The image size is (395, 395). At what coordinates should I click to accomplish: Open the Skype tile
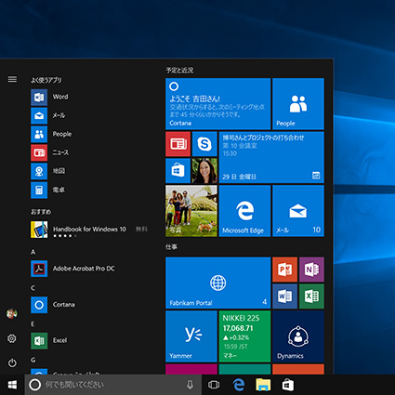(x=204, y=144)
